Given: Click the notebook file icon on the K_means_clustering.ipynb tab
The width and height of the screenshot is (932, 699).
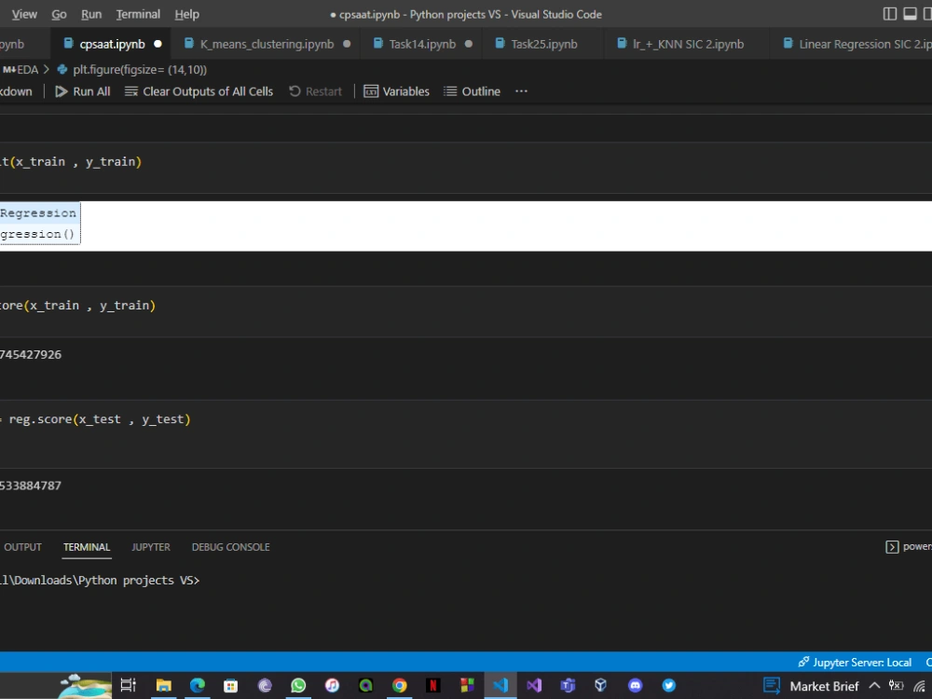Looking at the screenshot, I should click(189, 44).
